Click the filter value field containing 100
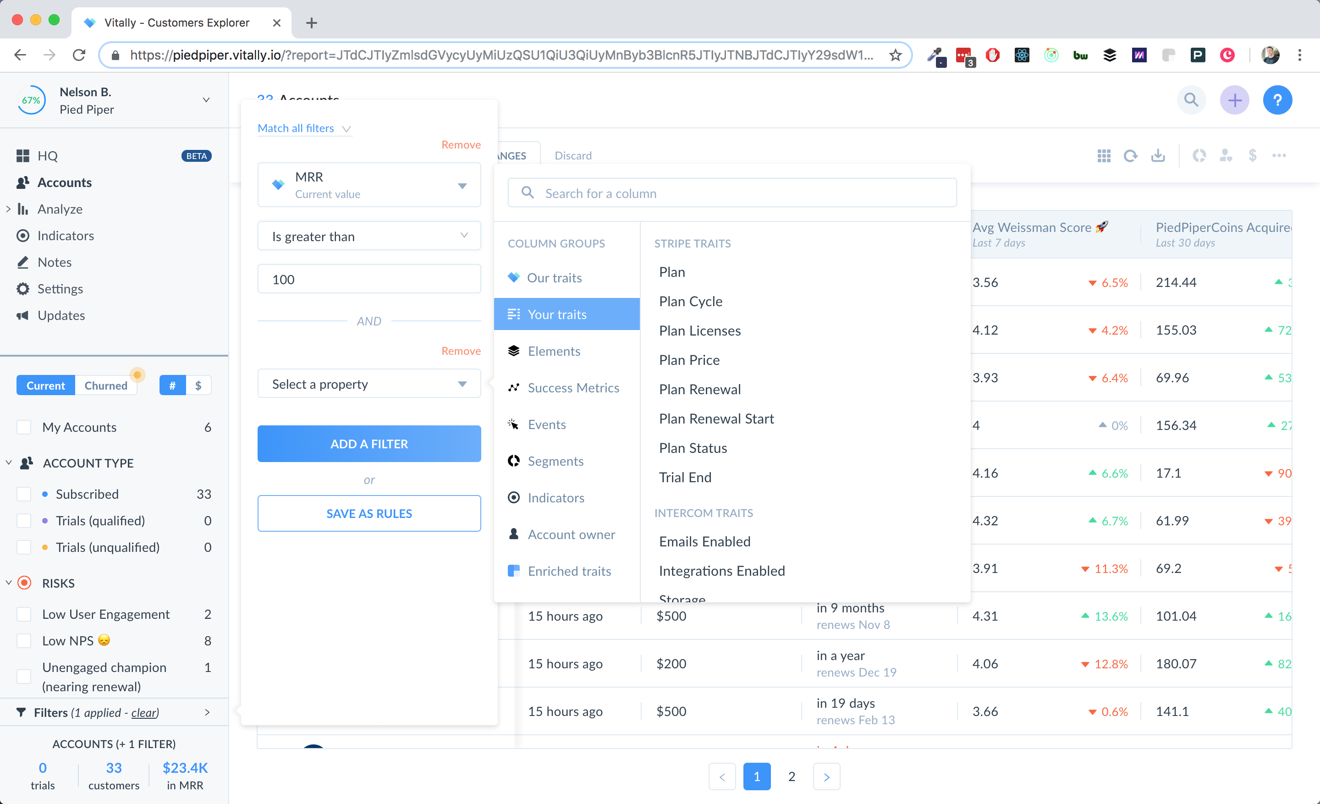1320x804 pixels. pos(369,279)
